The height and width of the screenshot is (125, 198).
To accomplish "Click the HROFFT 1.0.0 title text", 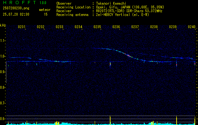I will [25, 2].
